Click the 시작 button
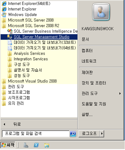This screenshot has height=150, width=125. point(8,145)
